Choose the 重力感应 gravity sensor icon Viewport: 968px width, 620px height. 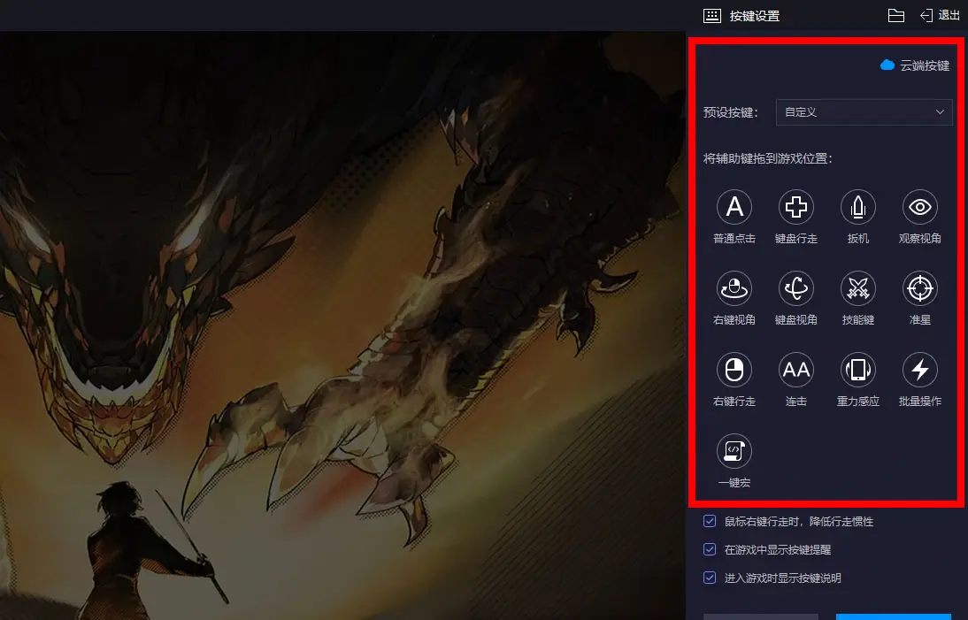[x=858, y=370]
